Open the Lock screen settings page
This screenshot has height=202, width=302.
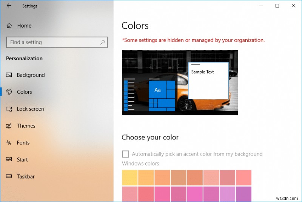[x=31, y=109]
